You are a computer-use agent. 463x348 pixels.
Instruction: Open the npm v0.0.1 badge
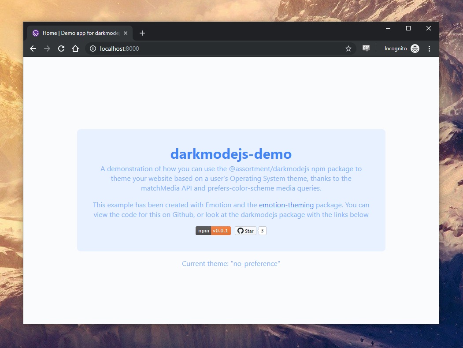(x=213, y=231)
